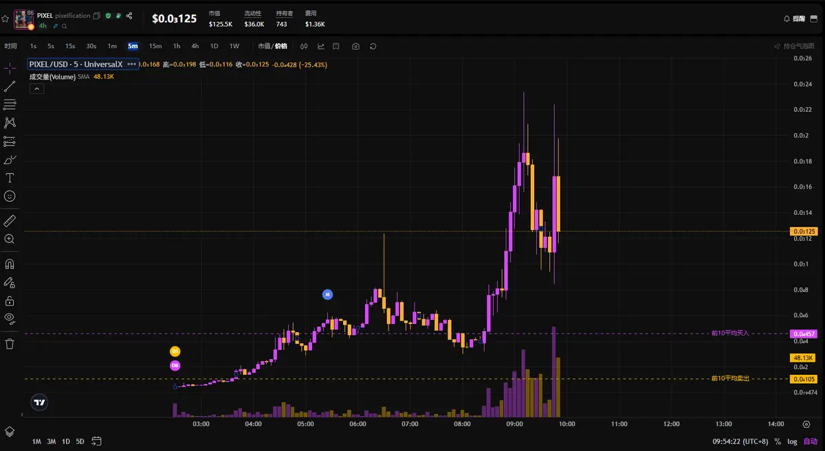Select the text T tool
The height and width of the screenshot is (451, 825).
[10, 178]
